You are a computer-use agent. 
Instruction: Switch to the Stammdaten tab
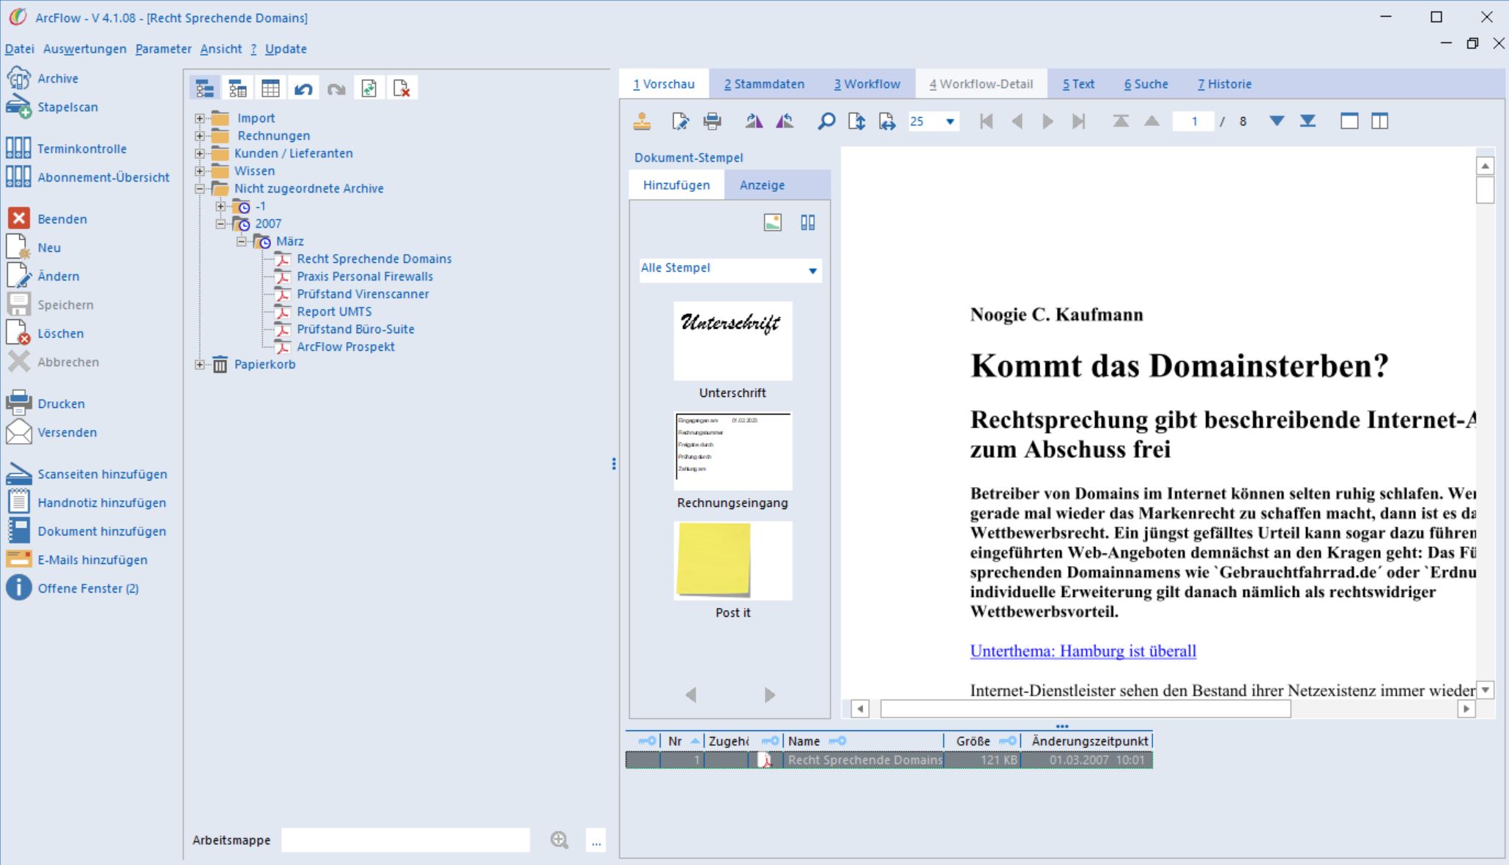click(764, 84)
